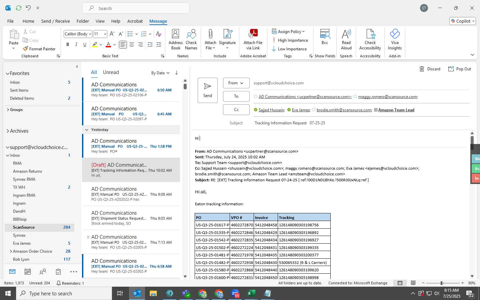Click the To recipients button
Viewport: 480px width, 300px height.
coord(236,96)
